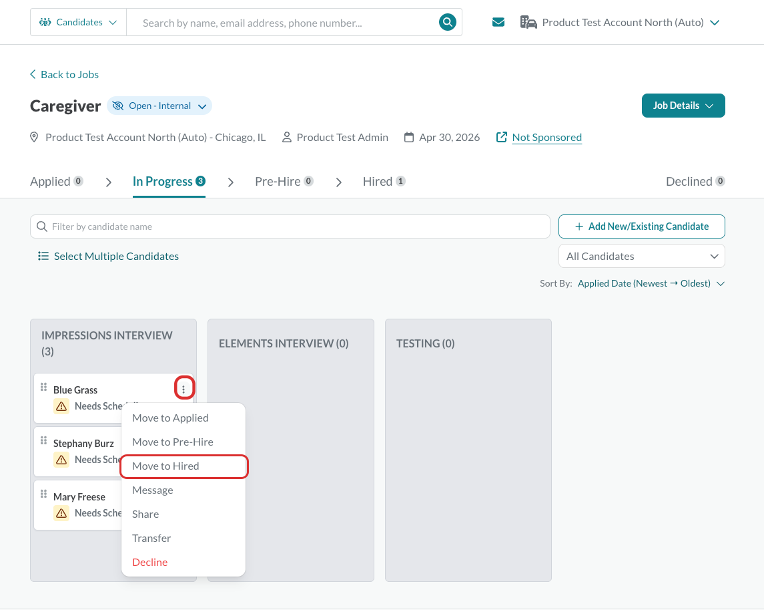Click the Elements Interview (0) column header
Viewport: 764px width, 616px height.
[x=284, y=343]
